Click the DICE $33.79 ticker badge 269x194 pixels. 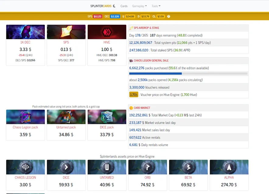145,16
